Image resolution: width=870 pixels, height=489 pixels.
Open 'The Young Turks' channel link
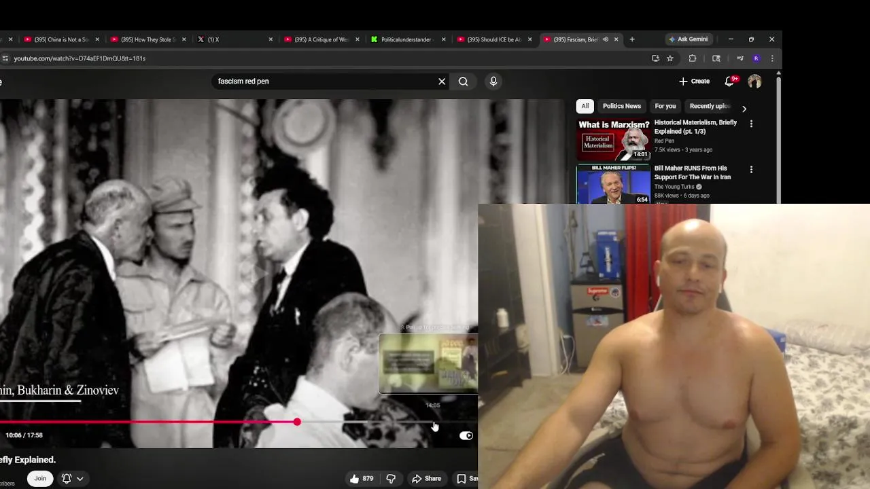pyautogui.click(x=674, y=187)
